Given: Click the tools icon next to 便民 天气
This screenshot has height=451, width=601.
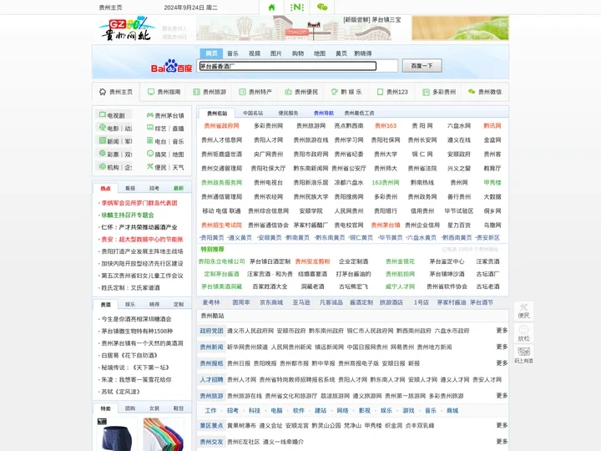Looking at the screenshot, I should [x=150, y=166].
